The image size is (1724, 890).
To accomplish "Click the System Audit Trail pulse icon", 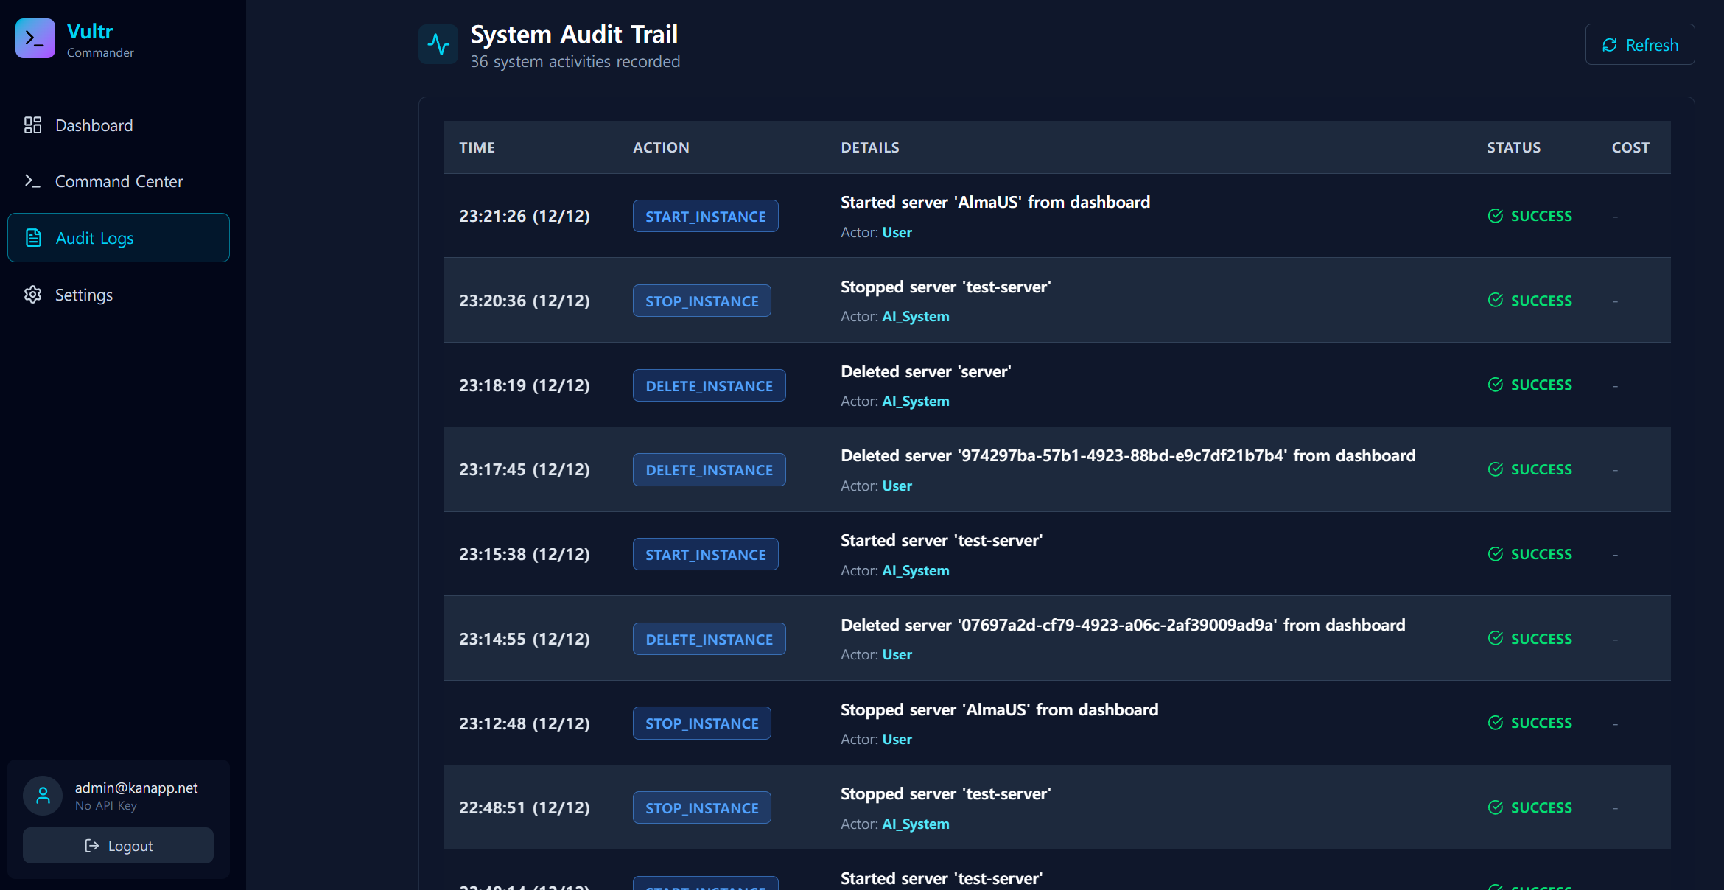I will (438, 44).
